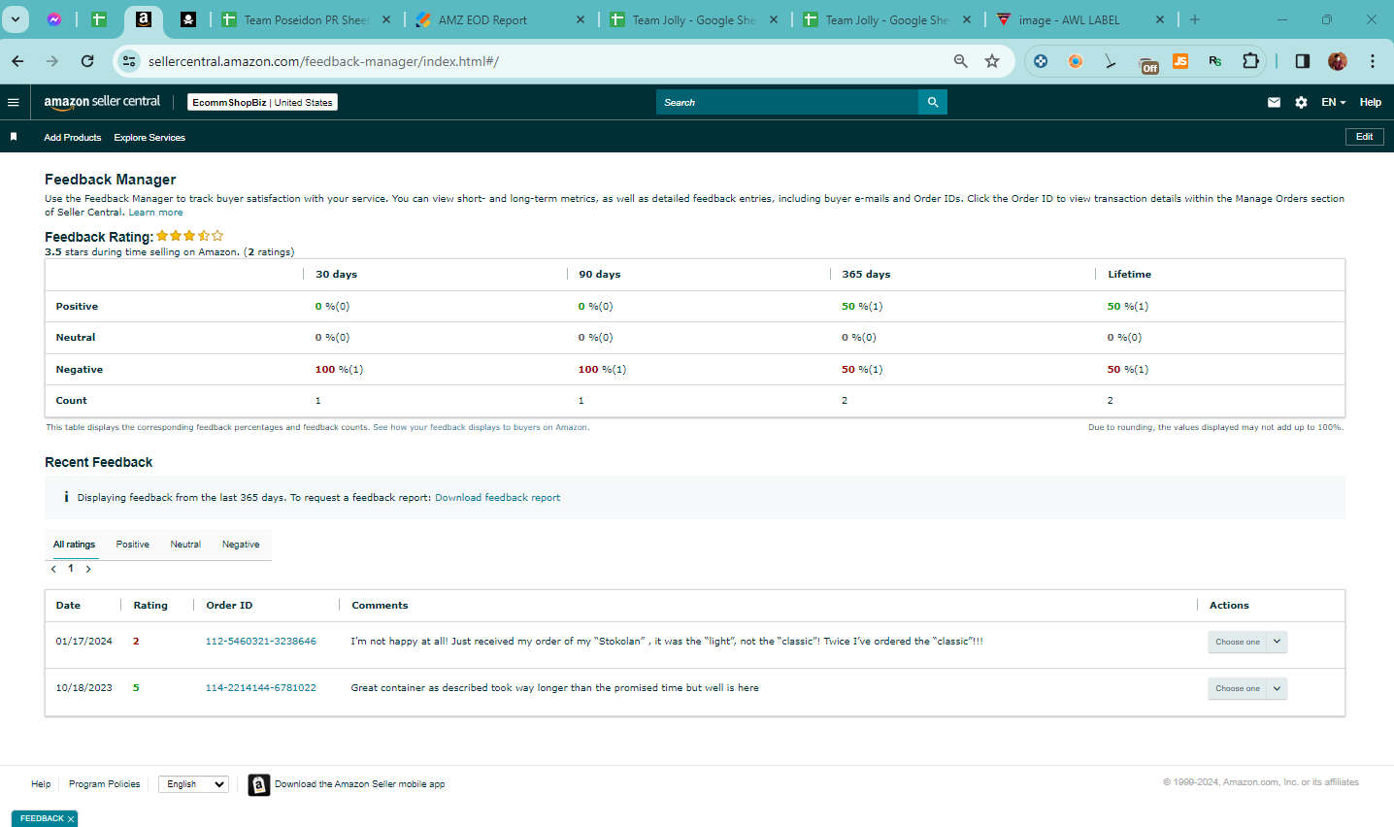Open the settings gear icon

coord(1301,102)
